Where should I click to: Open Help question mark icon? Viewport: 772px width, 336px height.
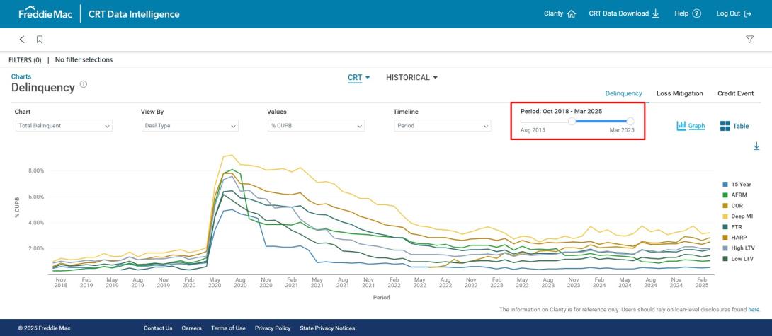697,14
